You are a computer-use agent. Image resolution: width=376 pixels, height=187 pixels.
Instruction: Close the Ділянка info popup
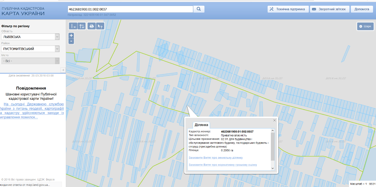click(x=275, y=120)
